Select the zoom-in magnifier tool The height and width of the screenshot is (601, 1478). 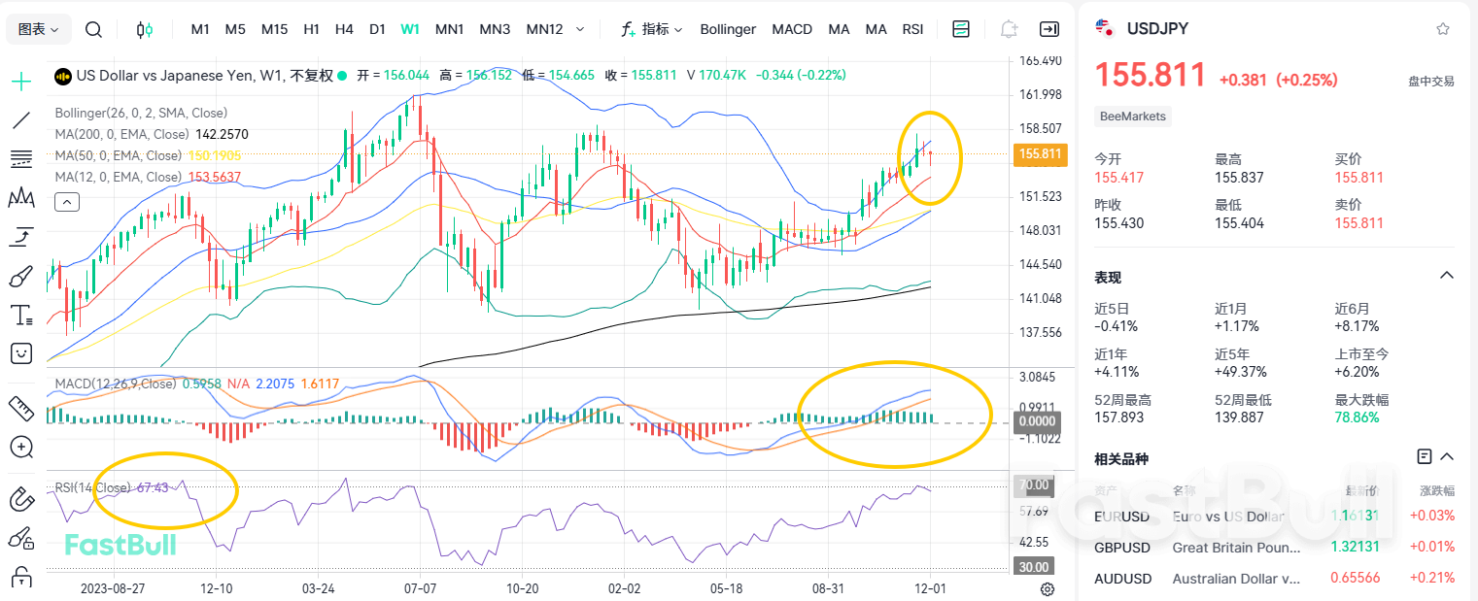pyautogui.click(x=20, y=448)
